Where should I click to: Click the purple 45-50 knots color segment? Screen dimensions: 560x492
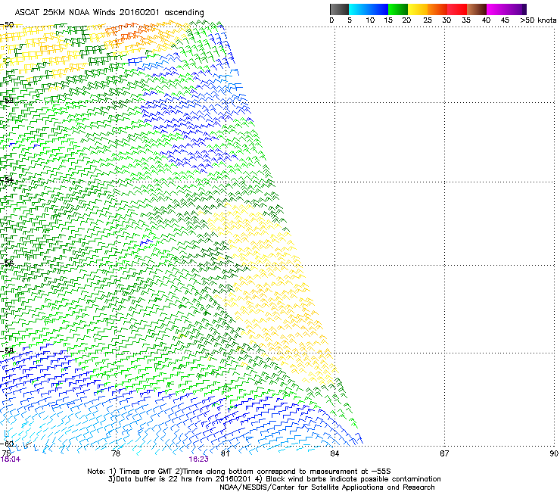click(516, 9)
